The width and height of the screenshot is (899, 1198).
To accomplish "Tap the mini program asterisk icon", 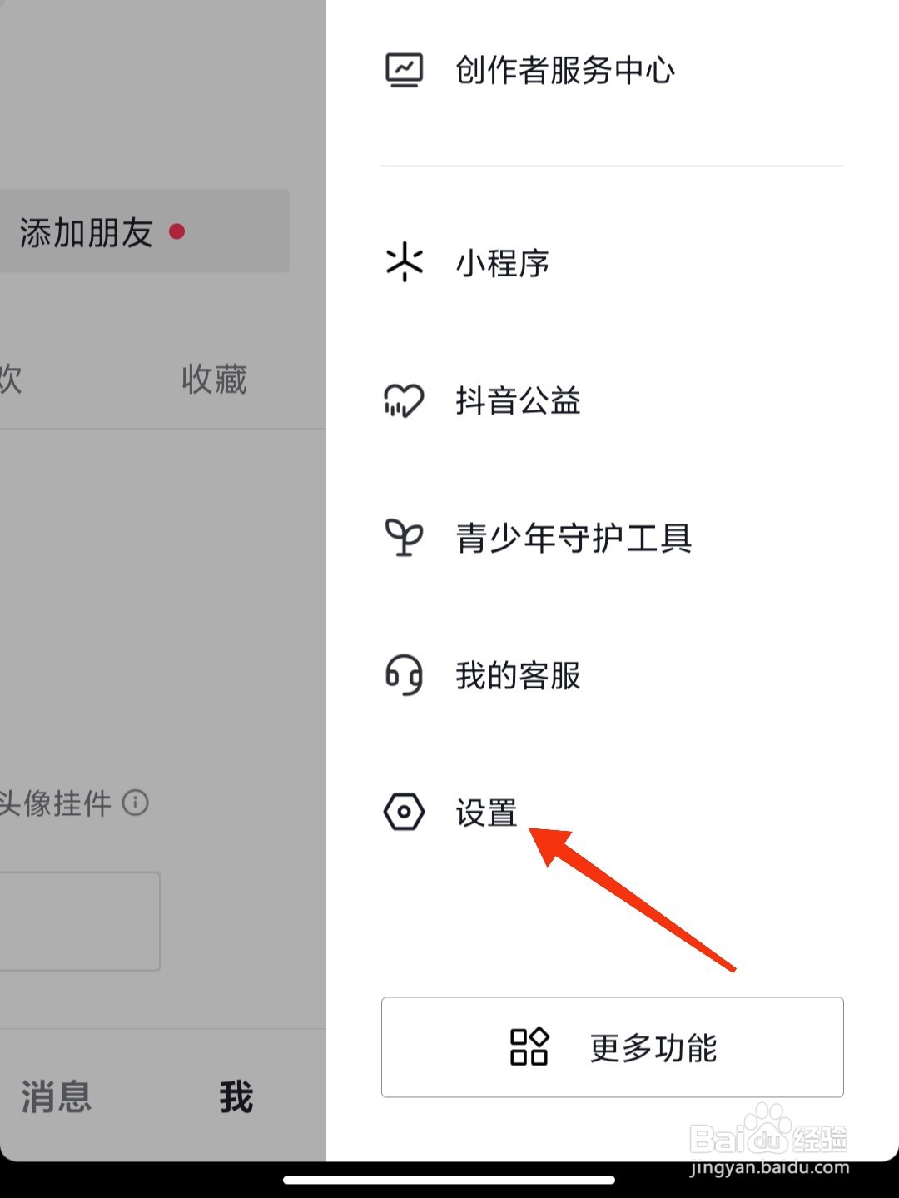I will [404, 262].
